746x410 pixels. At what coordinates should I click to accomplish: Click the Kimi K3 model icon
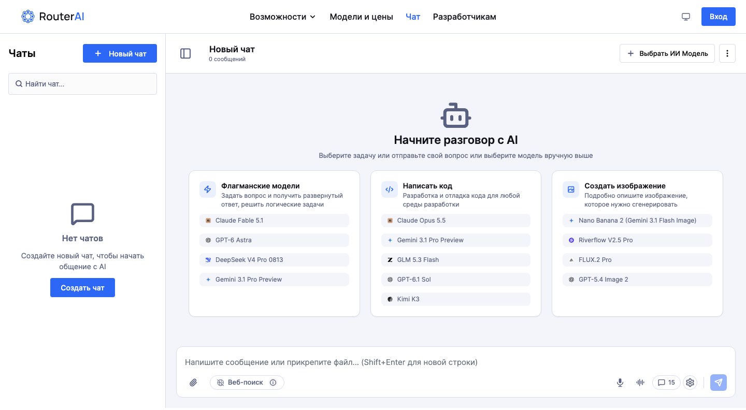tap(390, 299)
